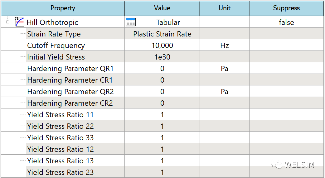The image size is (325, 178).
Task: Edit the Yield Stress Ratio 23 value
Action: pos(162,172)
